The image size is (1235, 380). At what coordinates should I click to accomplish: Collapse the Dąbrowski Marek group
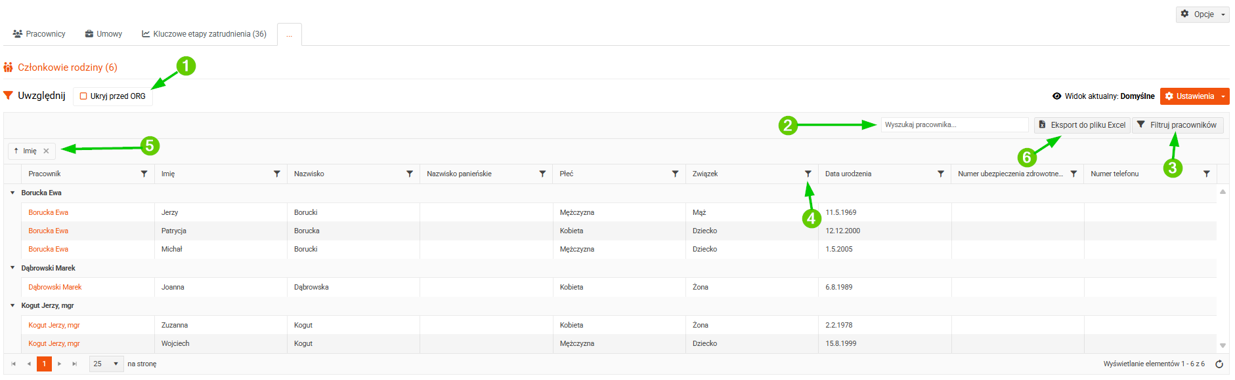tap(12, 267)
